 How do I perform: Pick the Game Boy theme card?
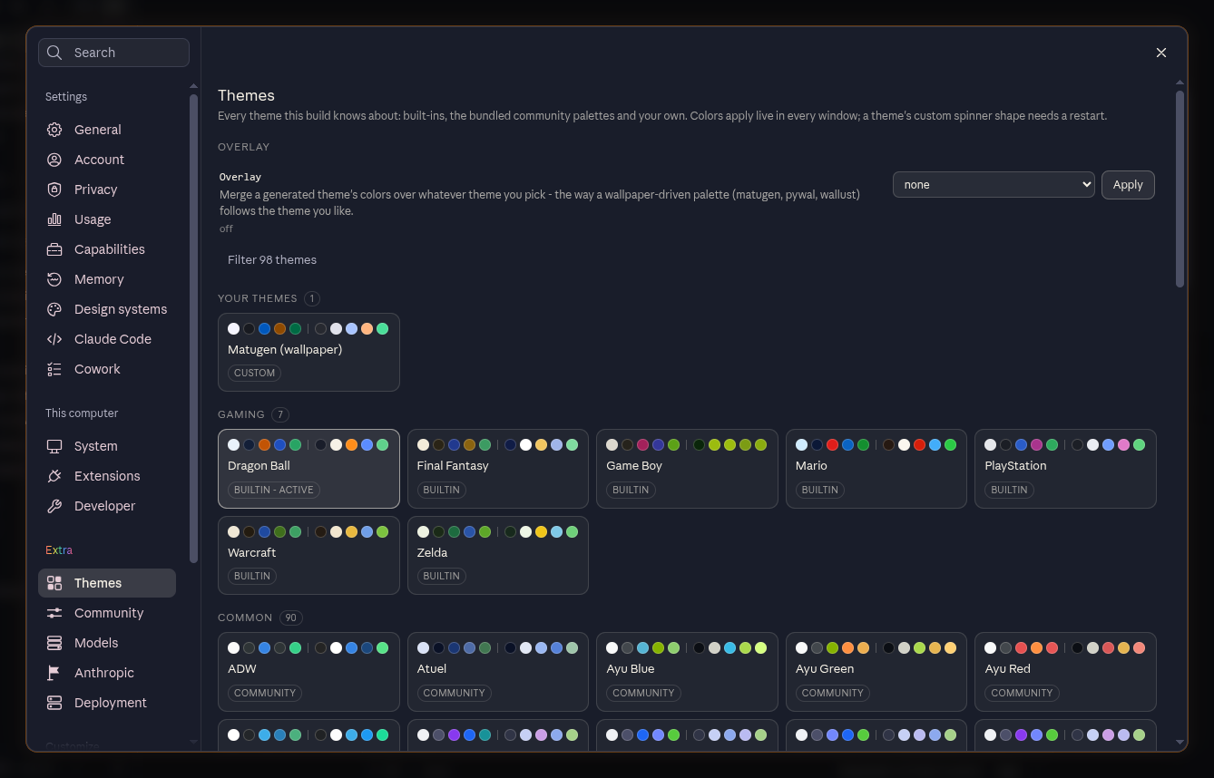[687, 469]
